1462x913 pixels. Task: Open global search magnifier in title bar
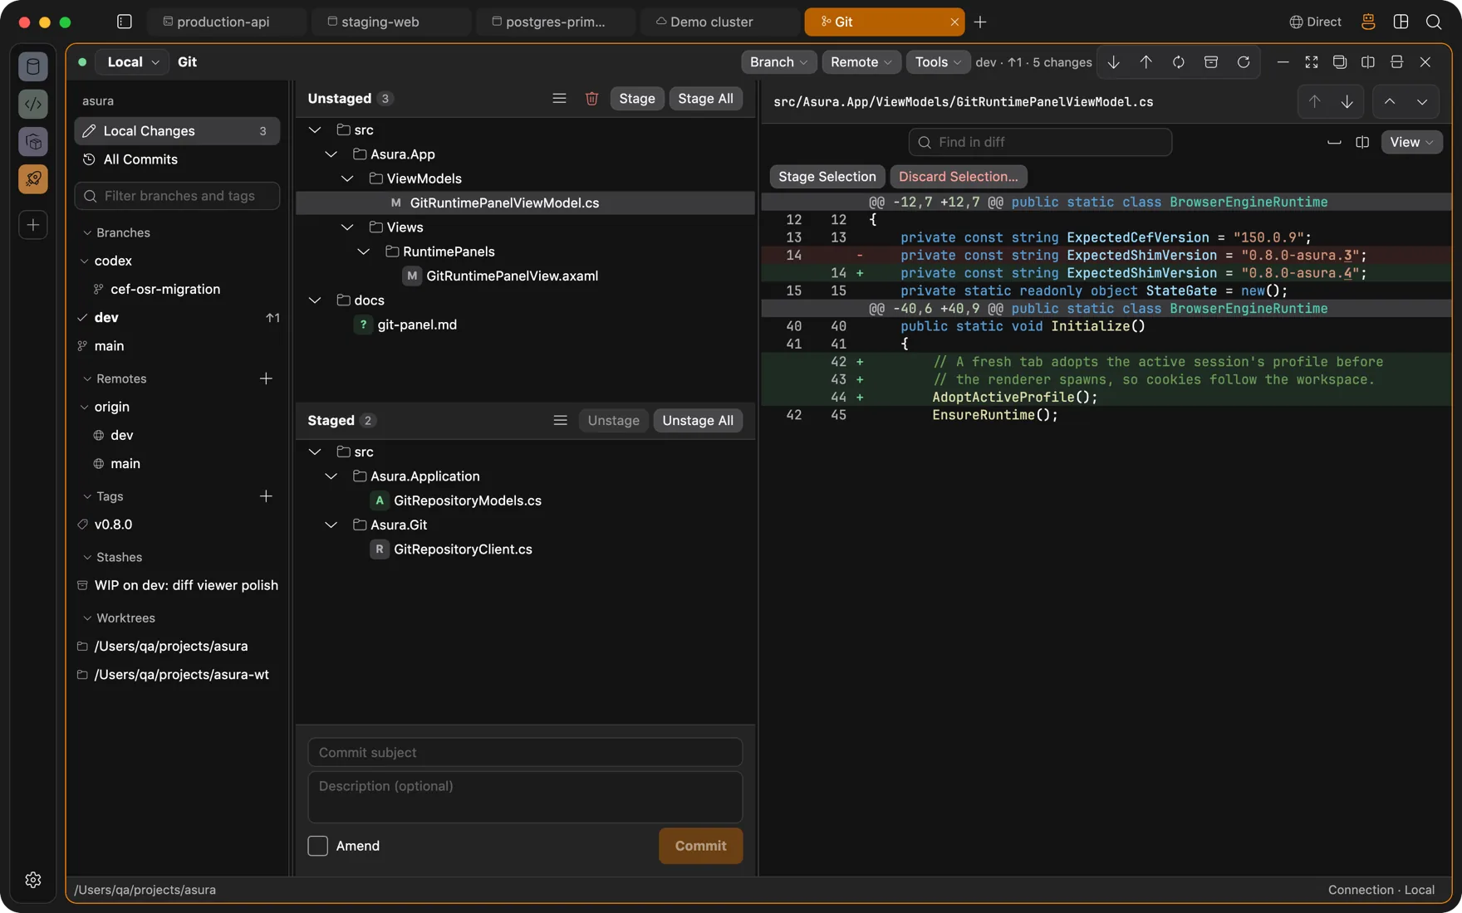(1434, 22)
